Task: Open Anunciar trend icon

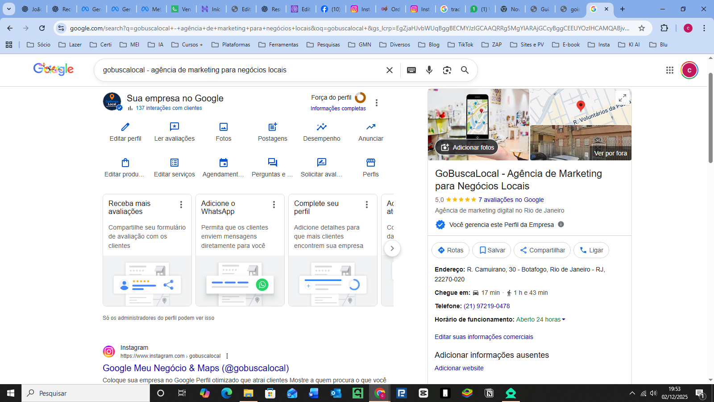Action: pos(371,127)
